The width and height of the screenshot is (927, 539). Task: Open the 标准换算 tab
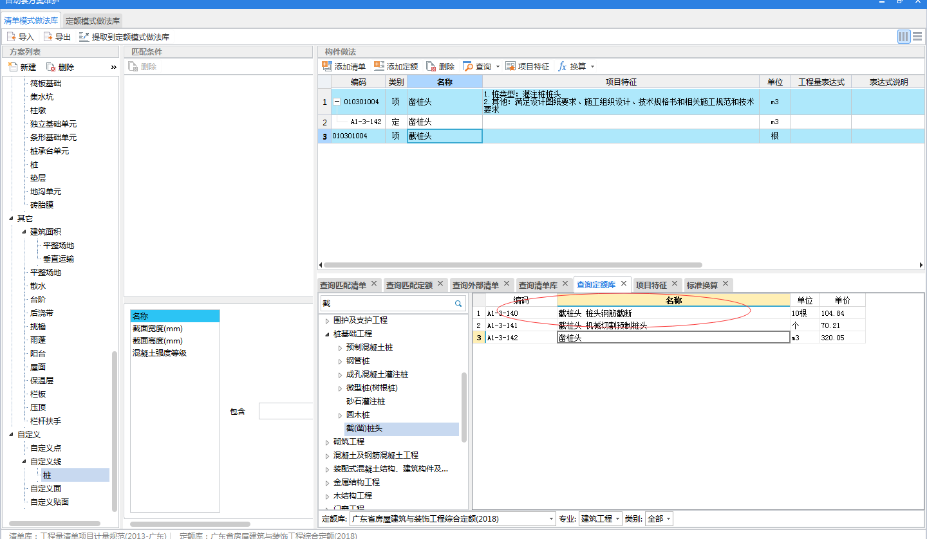(702, 285)
